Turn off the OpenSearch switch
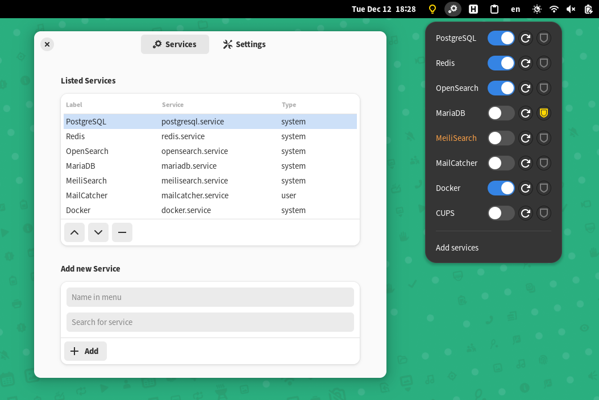 [501, 88]
